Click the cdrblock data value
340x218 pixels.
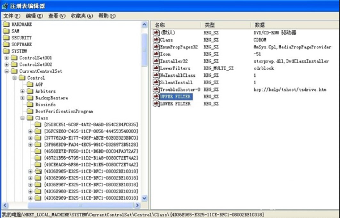point(264,68)
